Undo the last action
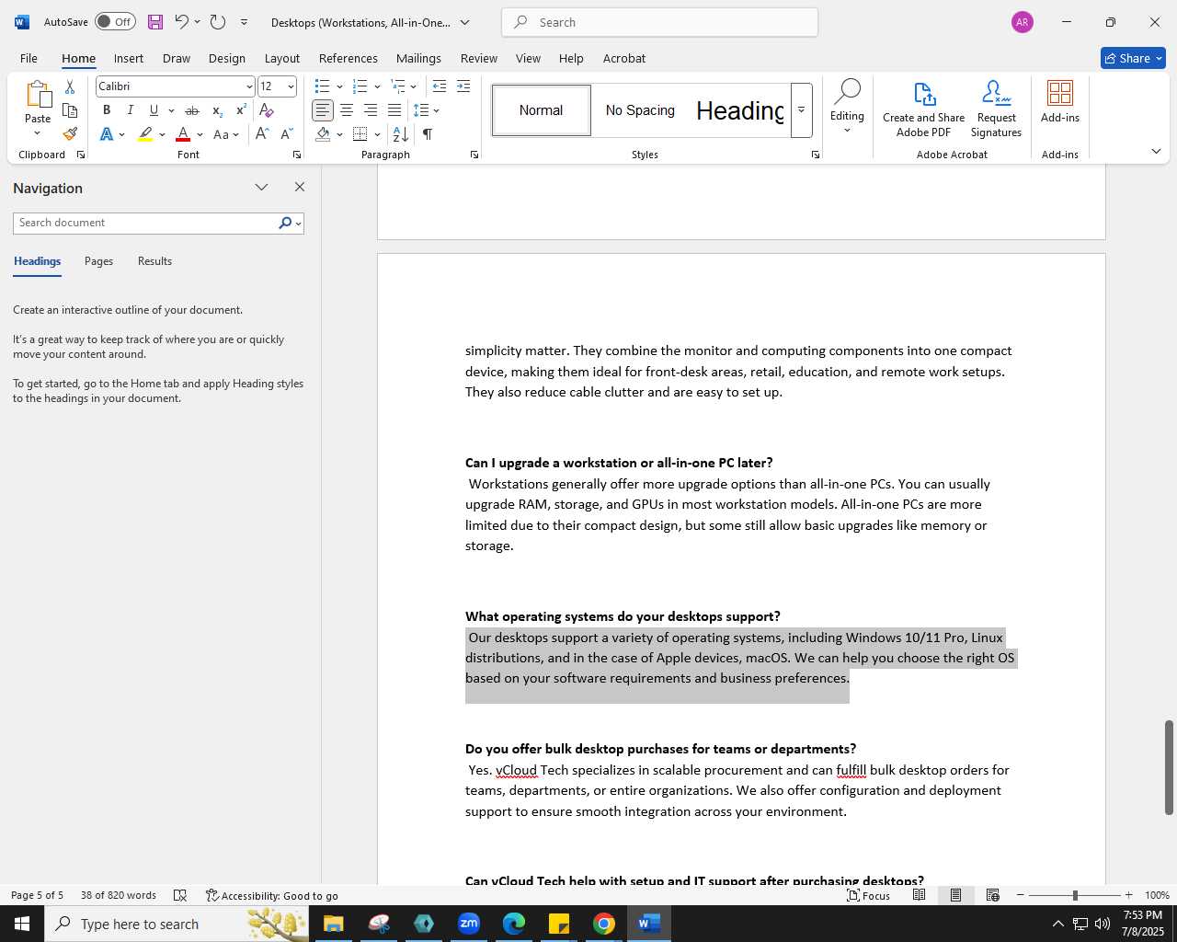 point(181,22)
